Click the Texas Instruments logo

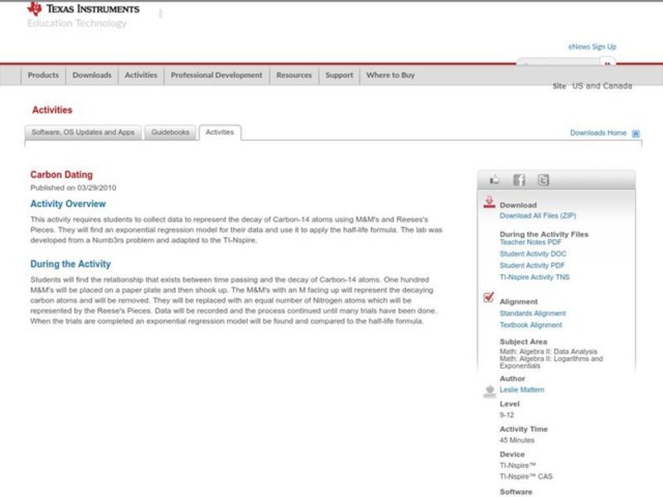tap(83, 10)
